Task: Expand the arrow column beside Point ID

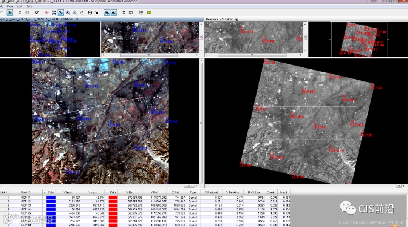Action: pyautogui.click(x=44, y=192)
